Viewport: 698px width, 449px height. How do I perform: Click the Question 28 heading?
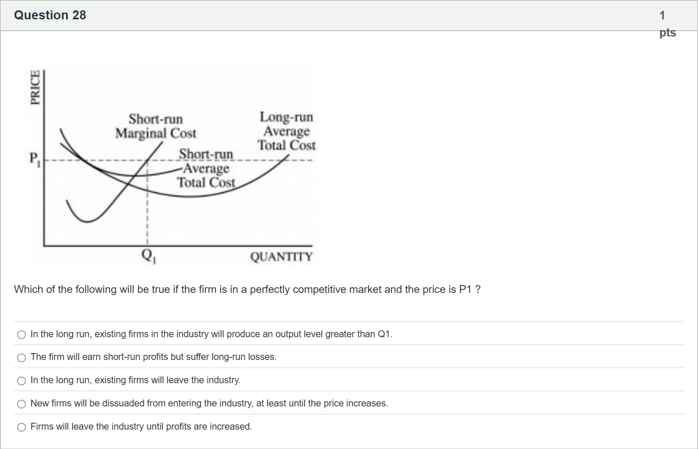[50, 15]
